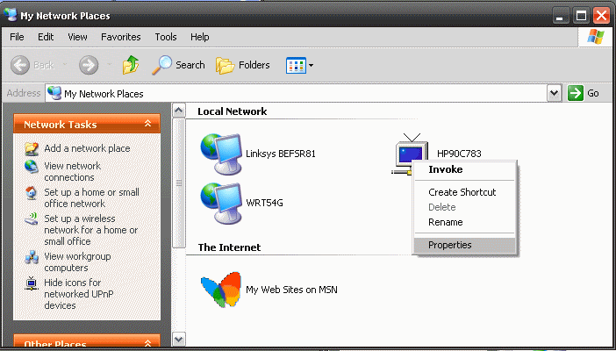Click the My Network Places address icon
This screenshot has width=616, height=351.
[54, 93]
